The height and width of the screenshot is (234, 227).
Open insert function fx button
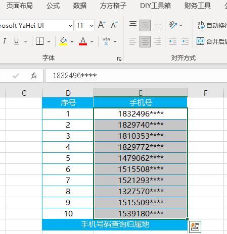[x=34, y=76]
